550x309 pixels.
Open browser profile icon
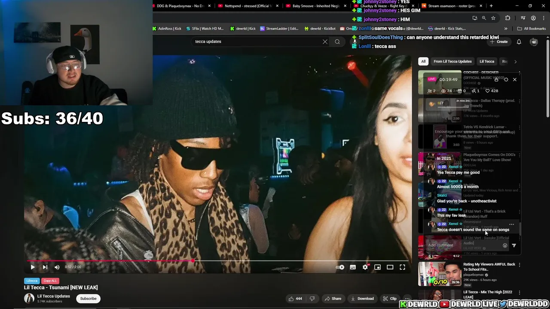[533, 18]
